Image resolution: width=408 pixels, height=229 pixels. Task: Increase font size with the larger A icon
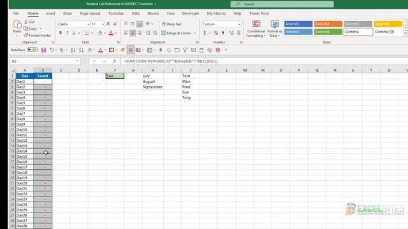pos(108,24)
